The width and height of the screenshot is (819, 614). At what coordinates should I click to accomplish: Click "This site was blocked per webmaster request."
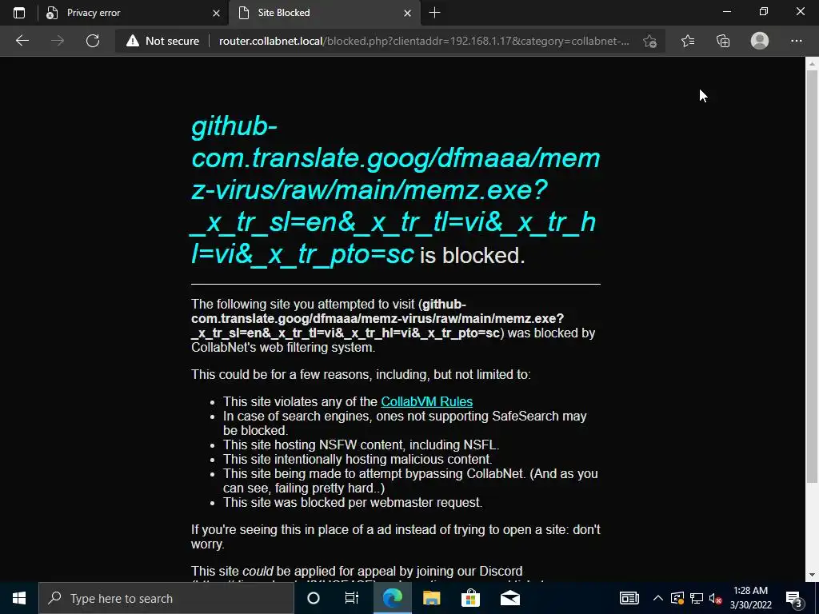(353, 503)
